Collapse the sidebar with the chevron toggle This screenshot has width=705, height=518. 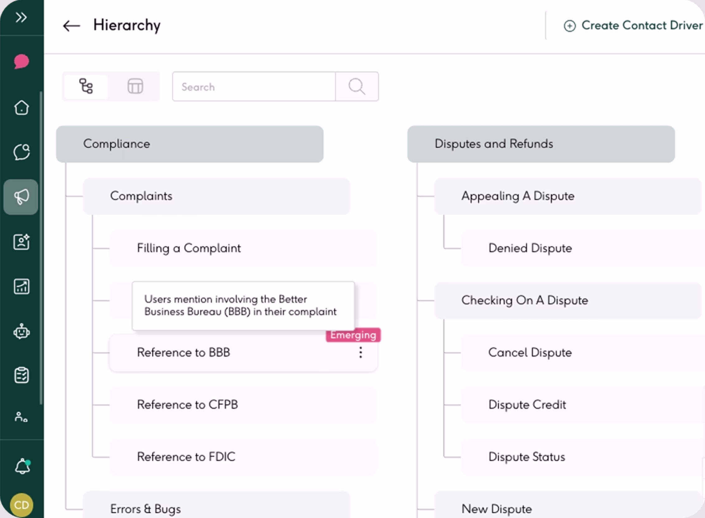(x=21, y=18)
